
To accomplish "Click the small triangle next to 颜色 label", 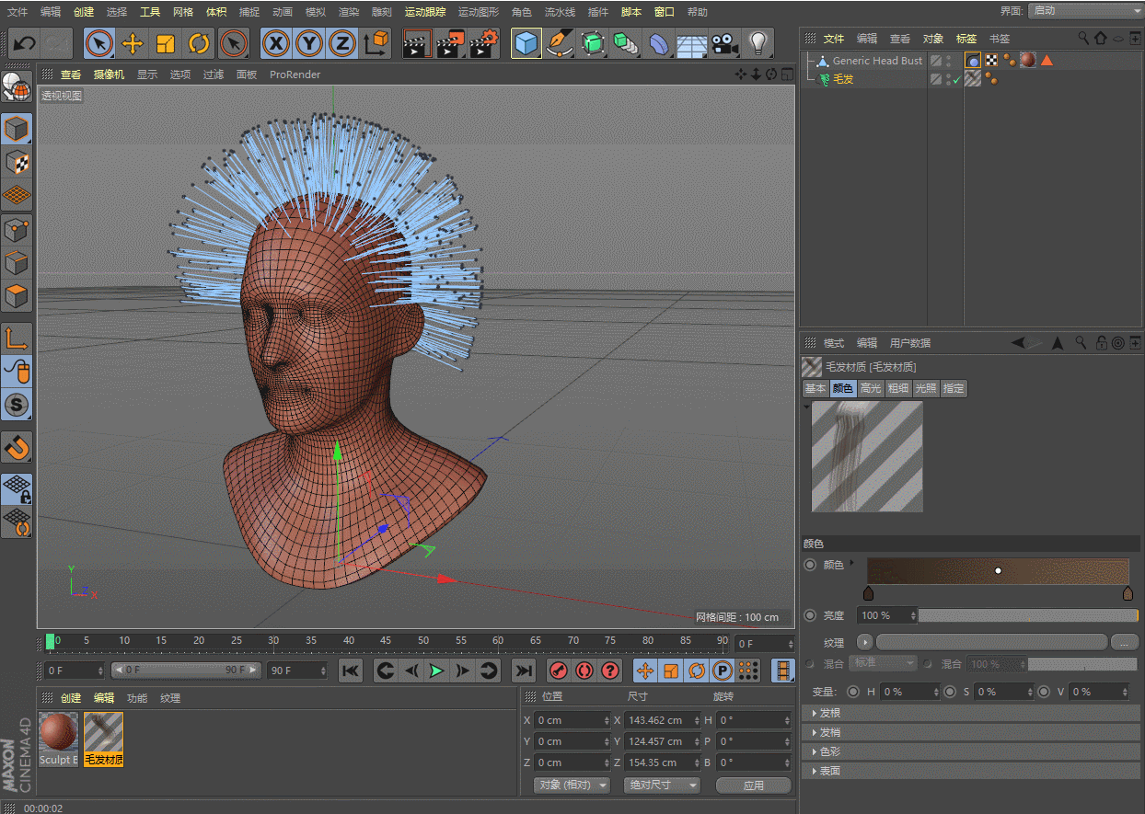I will [x=851, y=562].
